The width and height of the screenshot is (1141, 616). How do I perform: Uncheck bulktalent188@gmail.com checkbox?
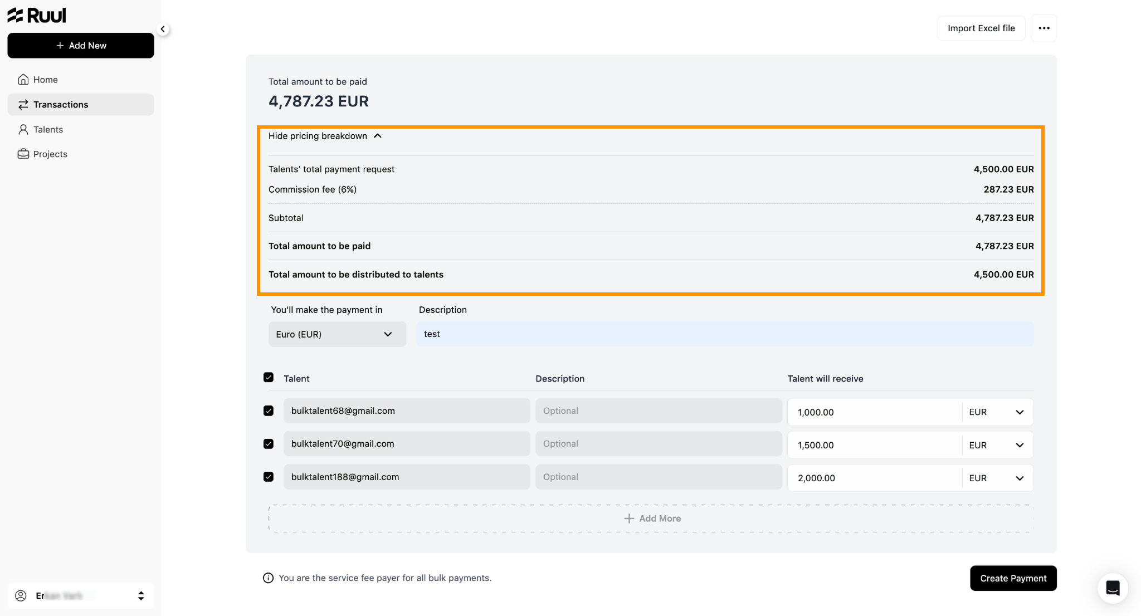(269, 477)
